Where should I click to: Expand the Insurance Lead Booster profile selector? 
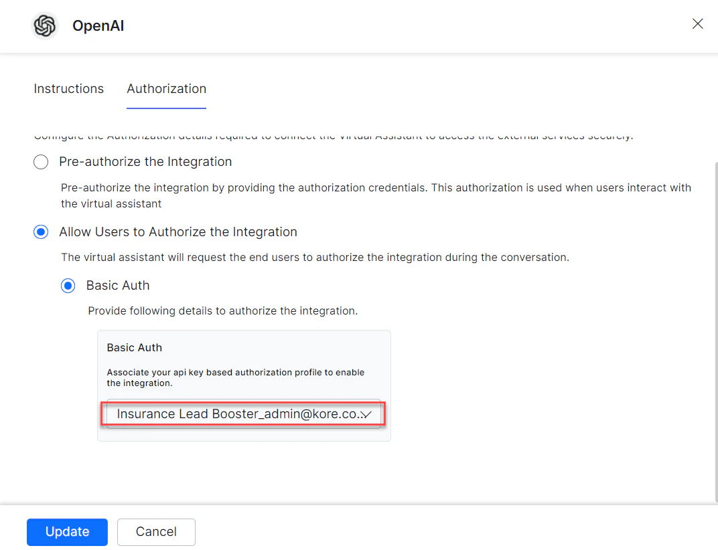click(x=244, y=414)
